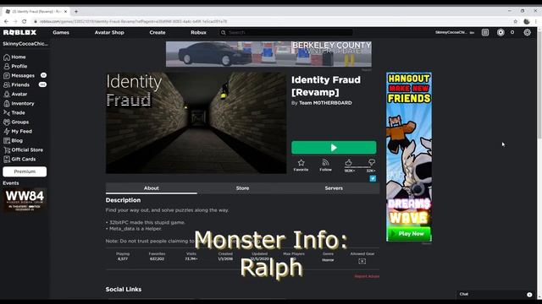Viewport: 542px width, 304px height.
Task: Open Profile in the sidebar
Action: click(15, 66)
